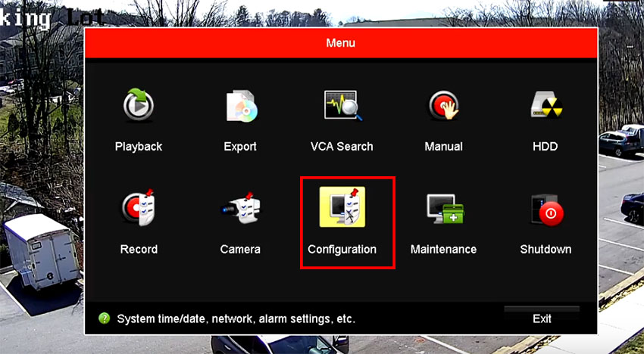The height and width of the screenshot is (354, 644).
Task: Click the Manual label
Action: (443, 147)
